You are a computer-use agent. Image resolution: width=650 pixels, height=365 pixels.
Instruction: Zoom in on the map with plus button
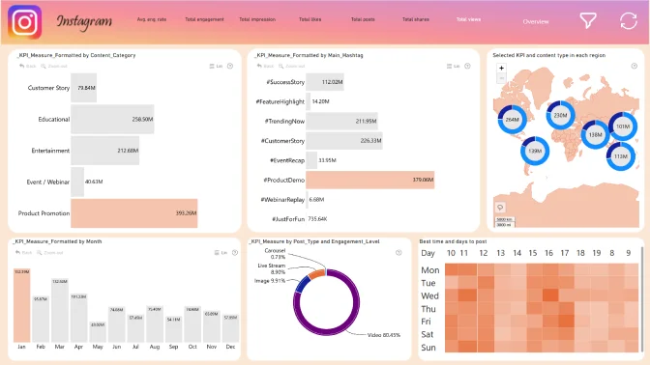tap(501, 68)
